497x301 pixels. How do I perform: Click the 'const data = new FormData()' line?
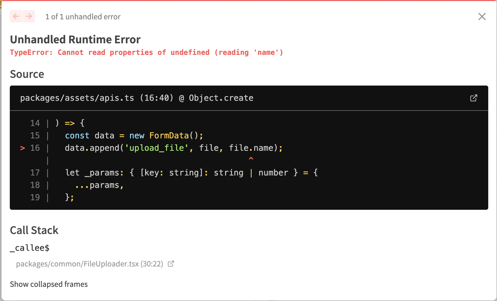point(134,136)
